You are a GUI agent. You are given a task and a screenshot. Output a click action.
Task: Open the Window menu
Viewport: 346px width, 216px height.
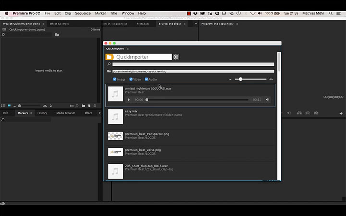pos(127,13)
